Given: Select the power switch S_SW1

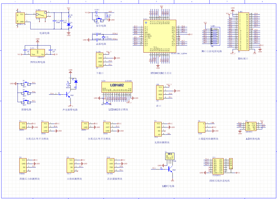Looking at the screenshot, I should 41,14.
